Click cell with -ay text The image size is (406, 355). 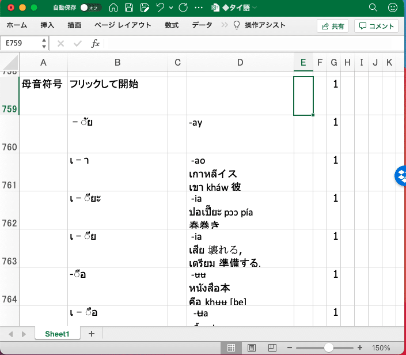tap(240, 134)
